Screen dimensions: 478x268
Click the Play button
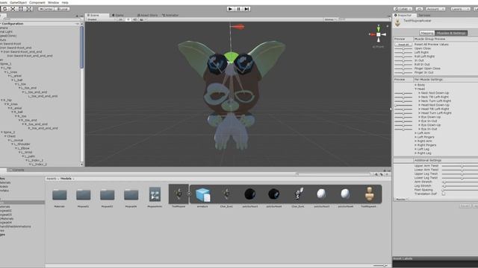coord(231,9)
